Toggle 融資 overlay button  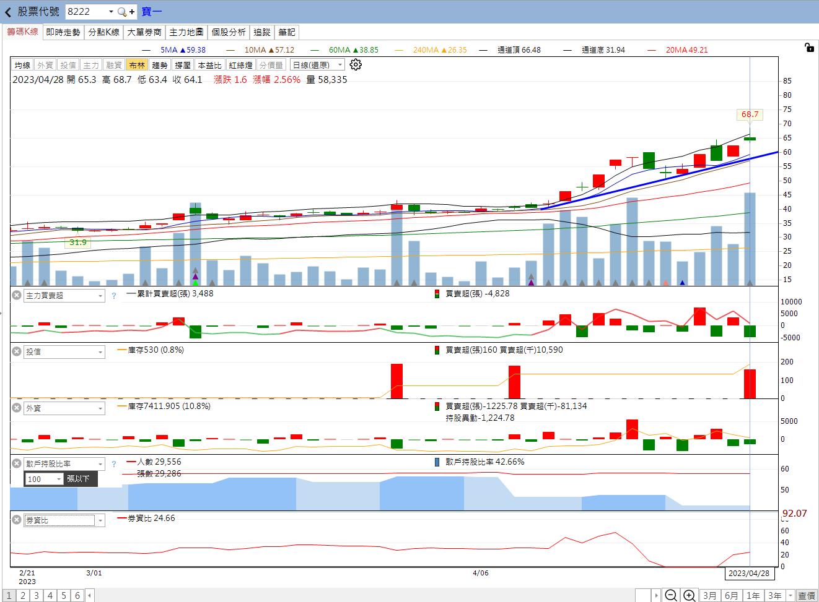click(114, 65)
